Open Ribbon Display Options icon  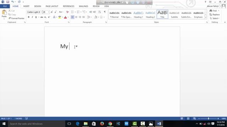(210, 2)
